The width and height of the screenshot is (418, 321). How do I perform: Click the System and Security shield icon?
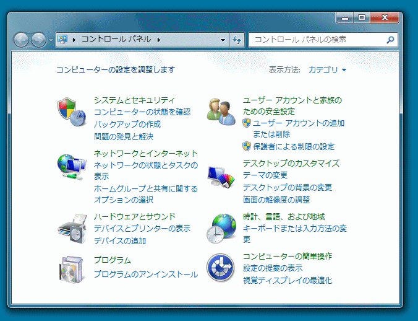click(x=72, y=112)
